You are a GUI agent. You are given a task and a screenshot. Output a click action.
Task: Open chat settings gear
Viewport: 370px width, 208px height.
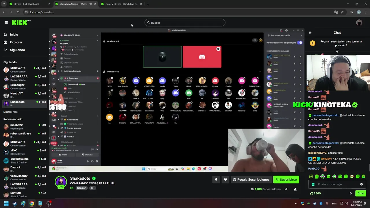351,193
